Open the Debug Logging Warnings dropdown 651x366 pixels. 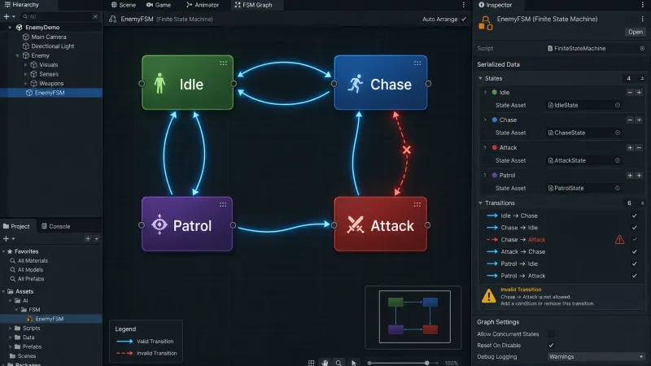596,357
